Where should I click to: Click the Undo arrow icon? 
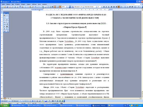(x=35, y=7)
